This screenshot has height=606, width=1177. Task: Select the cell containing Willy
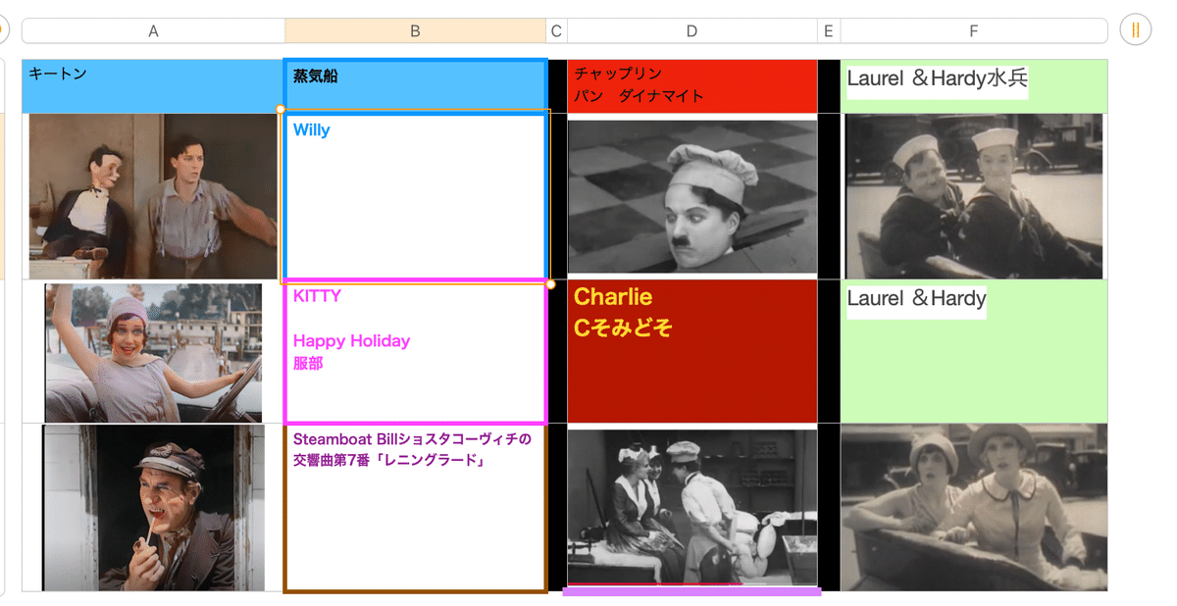pyautogui.click(x=415, y=196)
